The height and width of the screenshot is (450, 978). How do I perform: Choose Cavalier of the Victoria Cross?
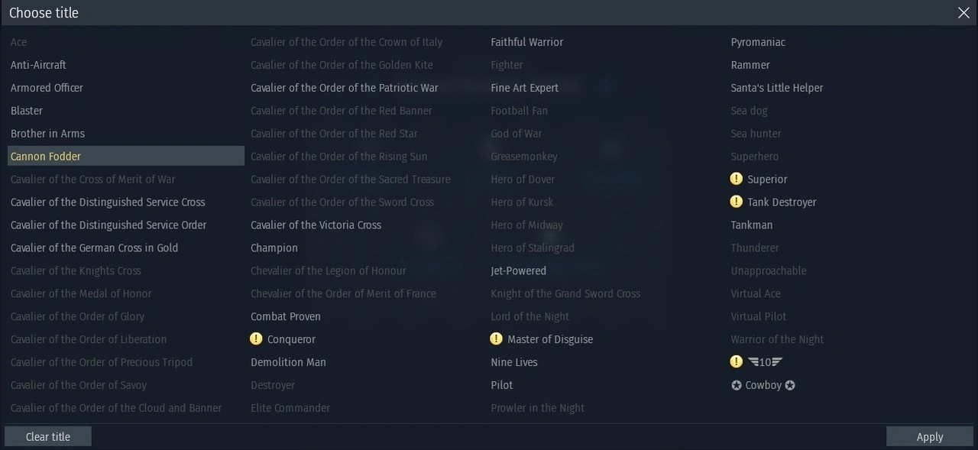(x=316, y=225)
